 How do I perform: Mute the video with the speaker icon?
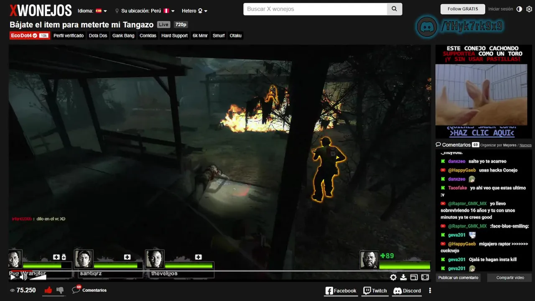(x=23, y=276)
